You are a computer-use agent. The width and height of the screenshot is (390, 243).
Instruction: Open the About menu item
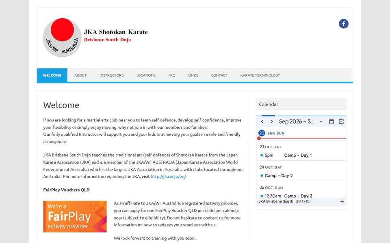point(80,75)
